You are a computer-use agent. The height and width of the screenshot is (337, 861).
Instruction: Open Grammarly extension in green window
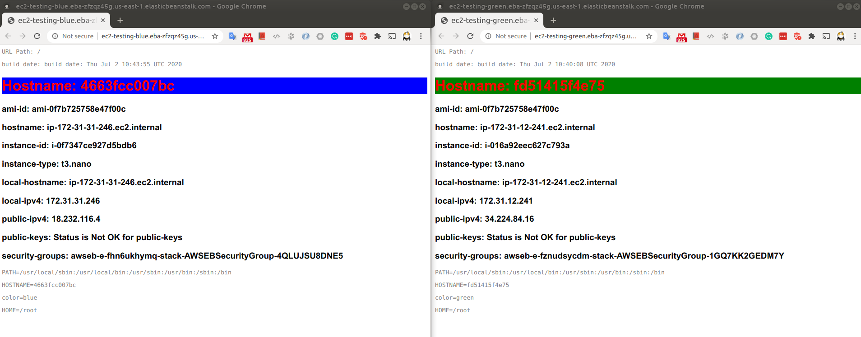tap(768, 36)
